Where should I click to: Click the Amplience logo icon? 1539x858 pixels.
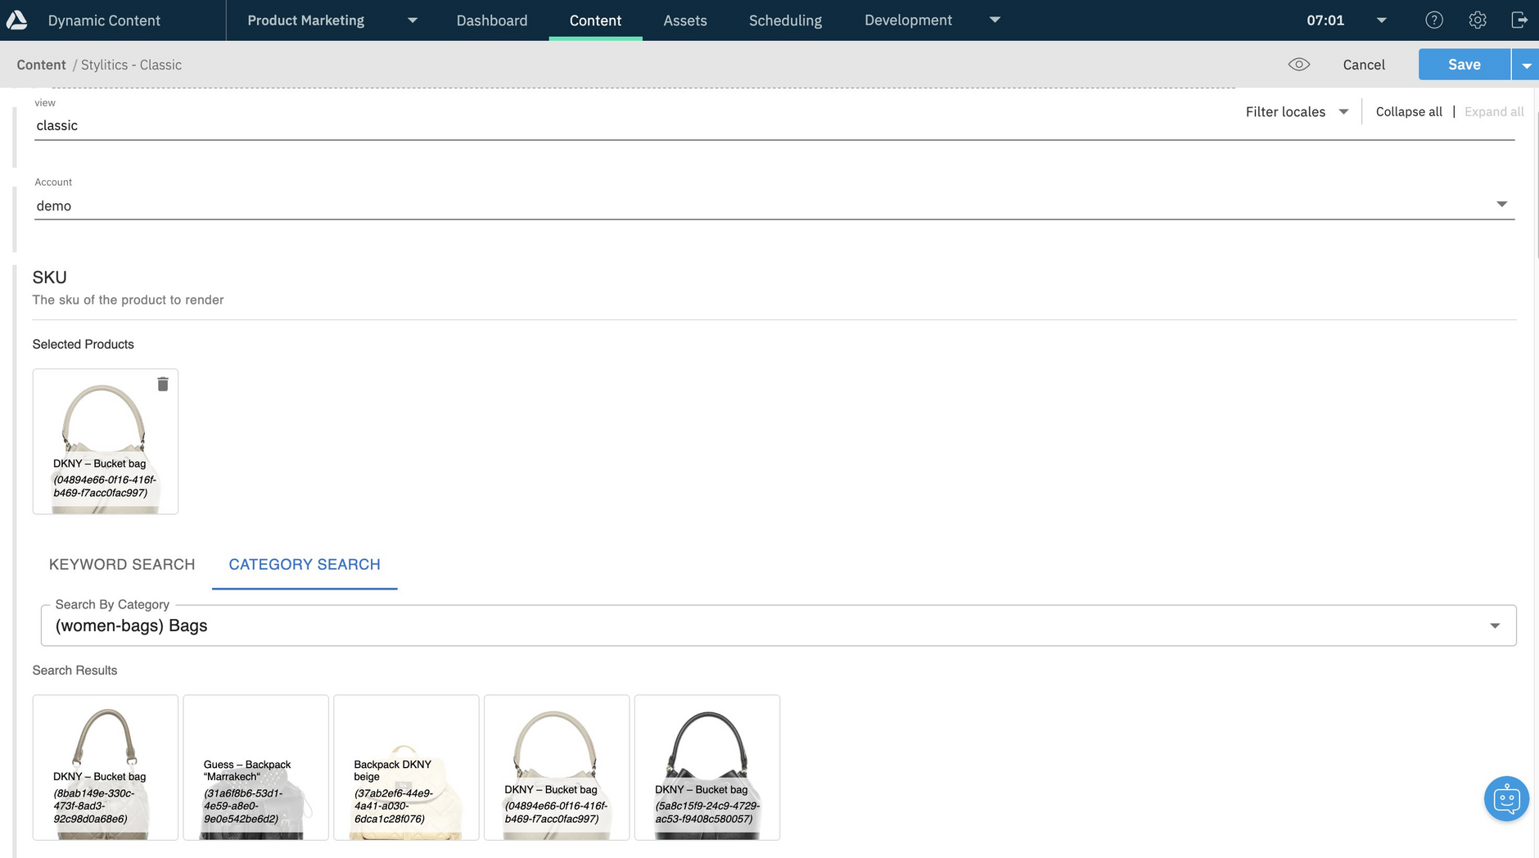click(x=16, y=20)
